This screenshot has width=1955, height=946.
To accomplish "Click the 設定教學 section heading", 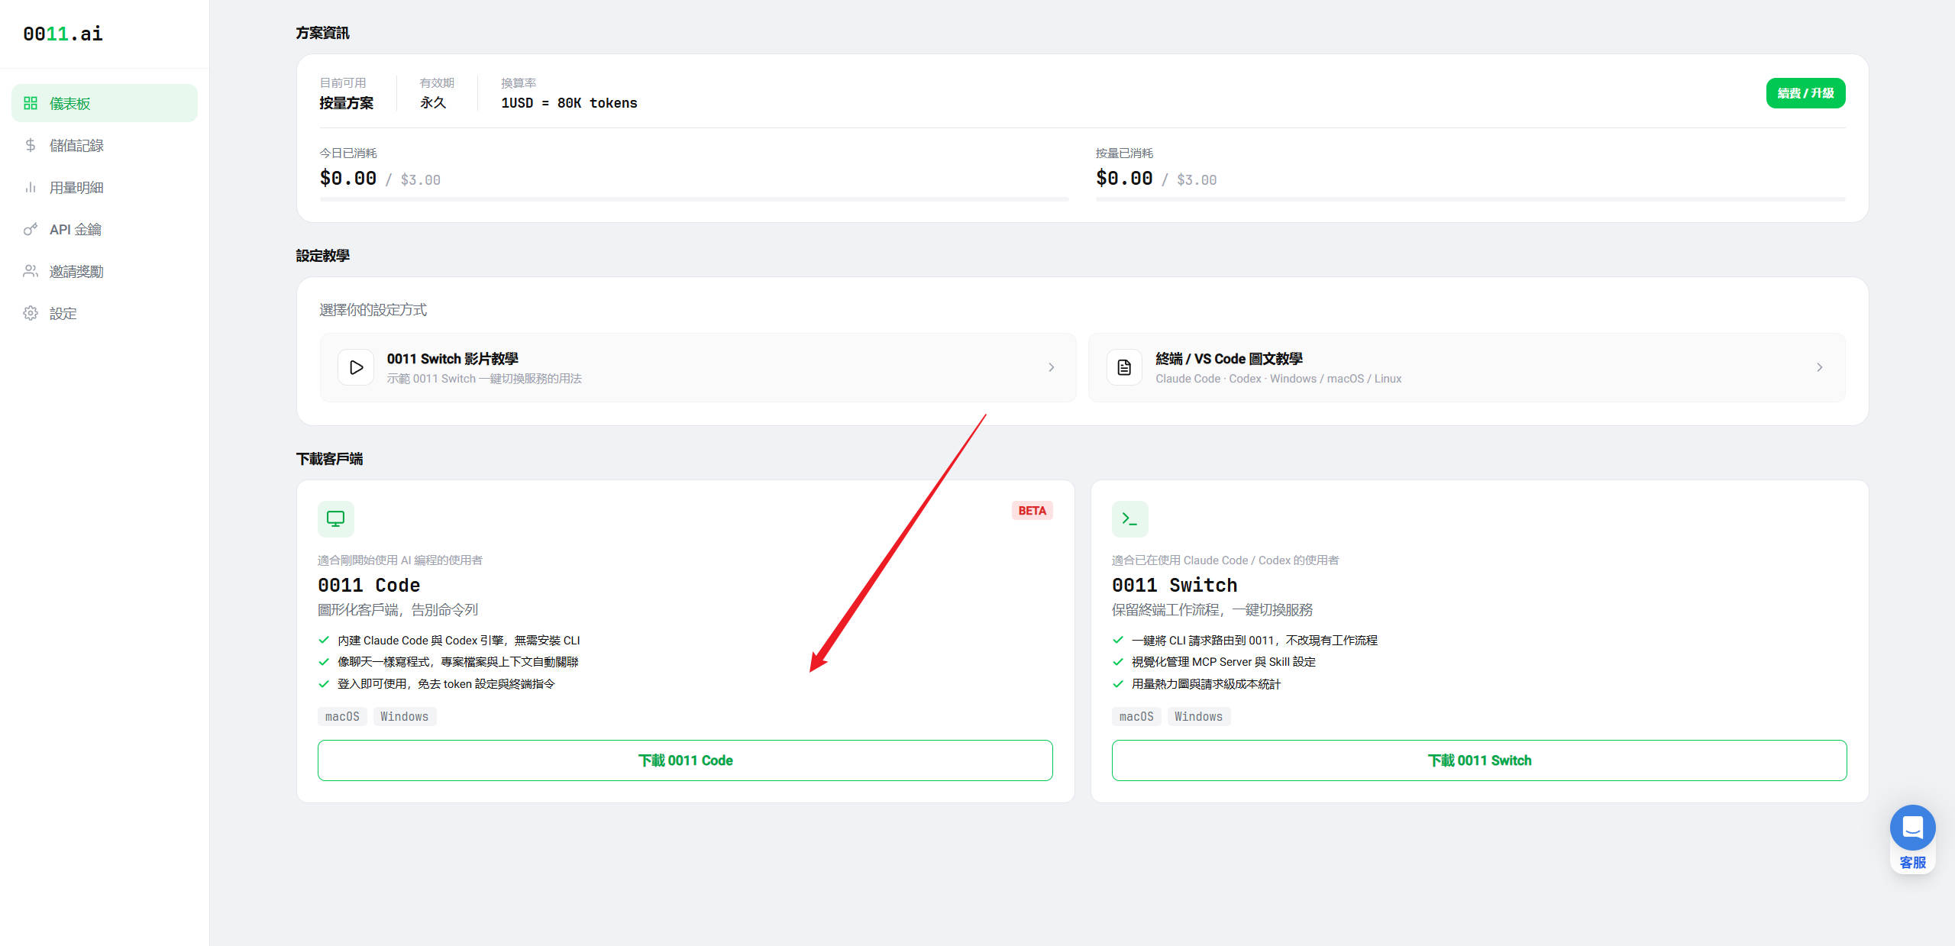I will point(323,256).
